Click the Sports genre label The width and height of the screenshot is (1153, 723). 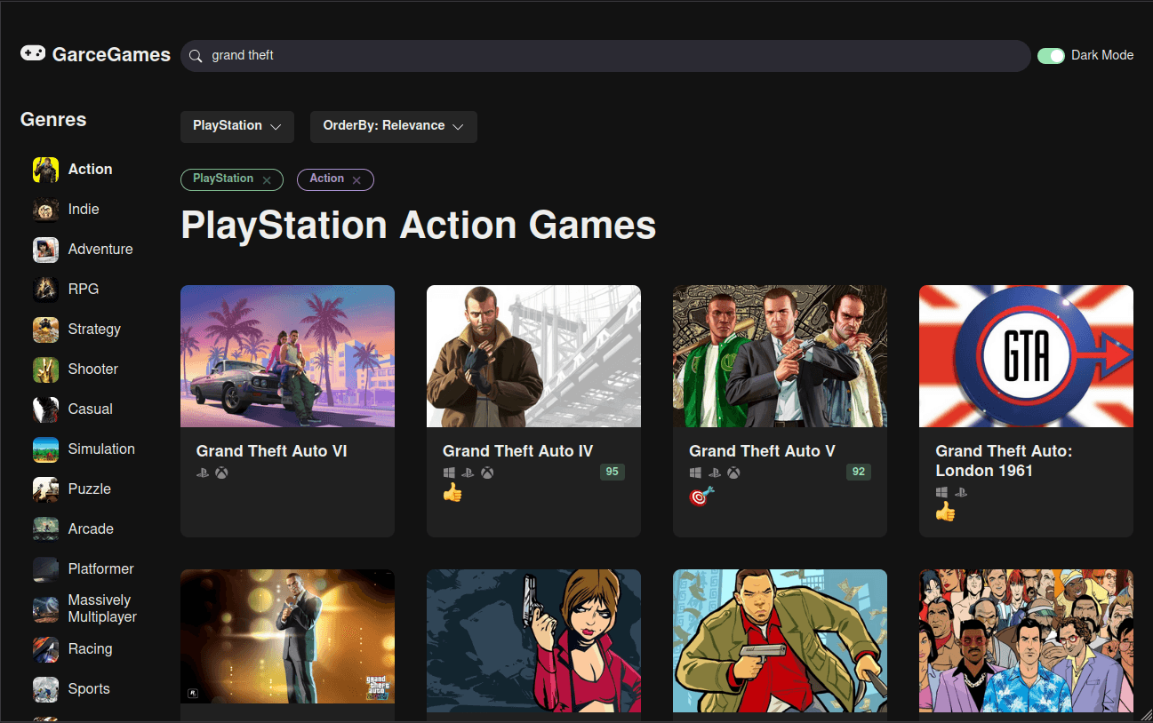pos(89,689)
